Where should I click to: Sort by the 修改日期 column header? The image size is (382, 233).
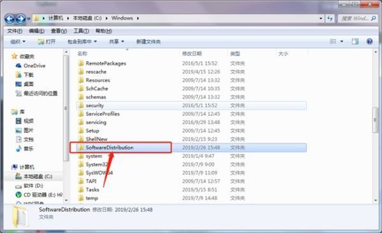point(192,53)
